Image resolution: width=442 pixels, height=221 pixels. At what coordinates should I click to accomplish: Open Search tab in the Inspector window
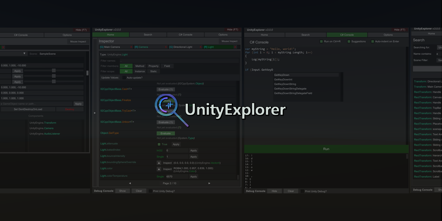(x=148, y=35)
